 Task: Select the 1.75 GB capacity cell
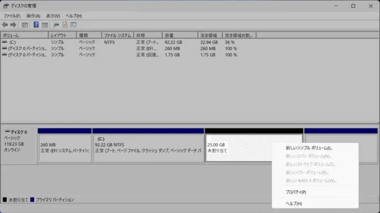pos(172,55)
